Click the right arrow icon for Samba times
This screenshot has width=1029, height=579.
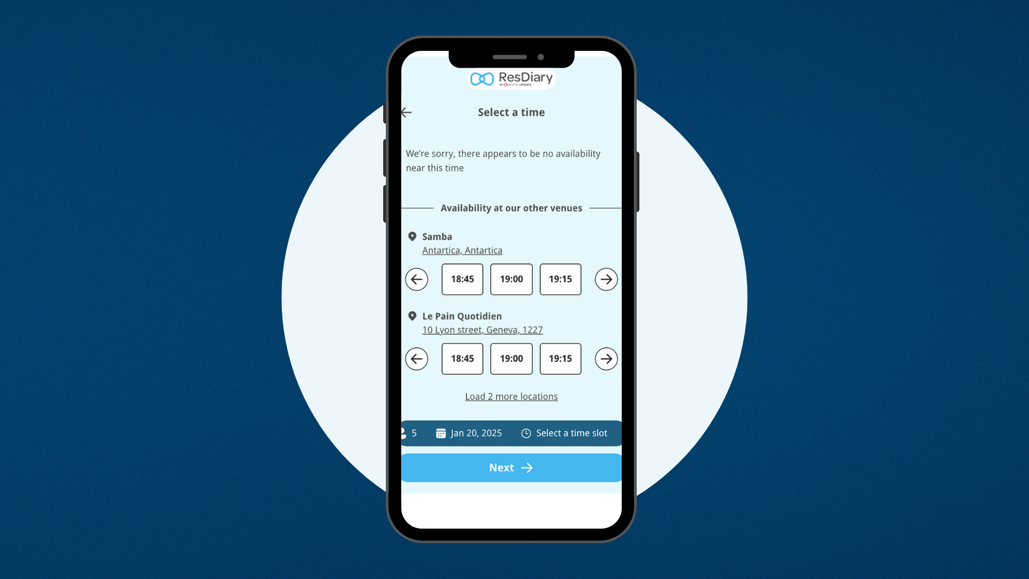point(606,279)
